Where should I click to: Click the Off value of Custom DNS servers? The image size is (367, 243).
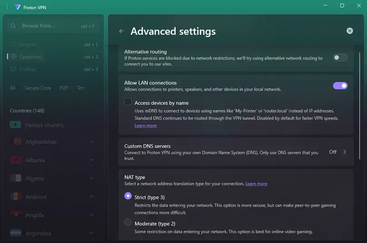click(332, 152)
